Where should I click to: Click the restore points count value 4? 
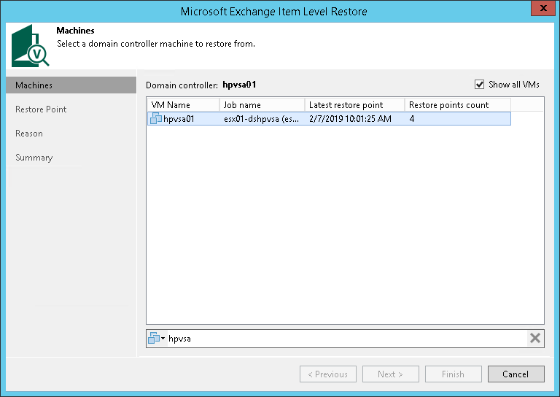pos(412,119)
